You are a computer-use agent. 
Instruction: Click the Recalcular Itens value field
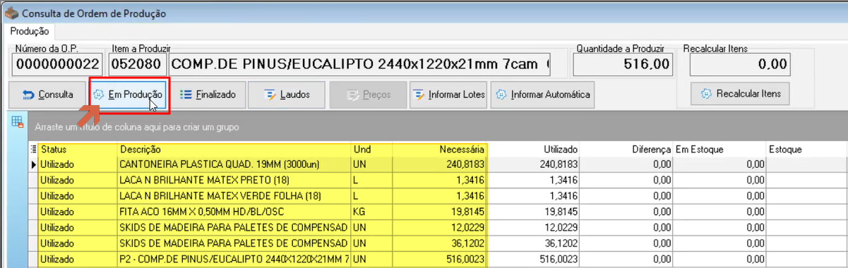739,65
